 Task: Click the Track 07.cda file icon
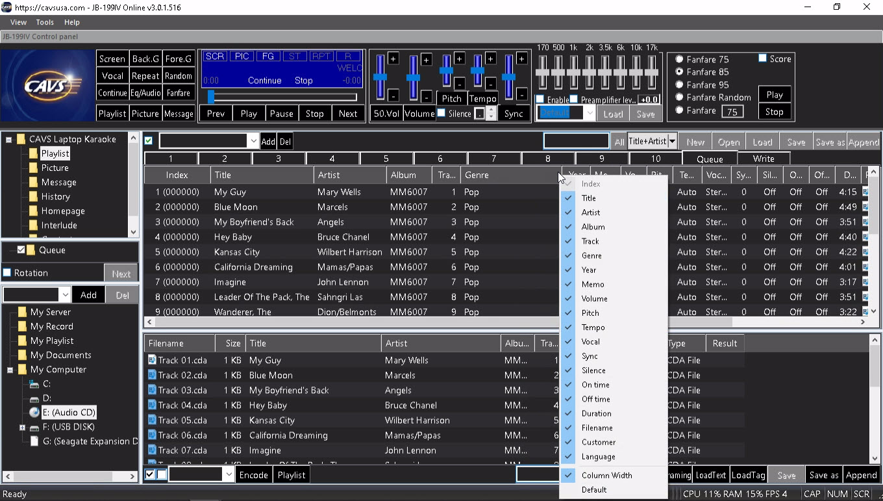click(x=152, y=450)
